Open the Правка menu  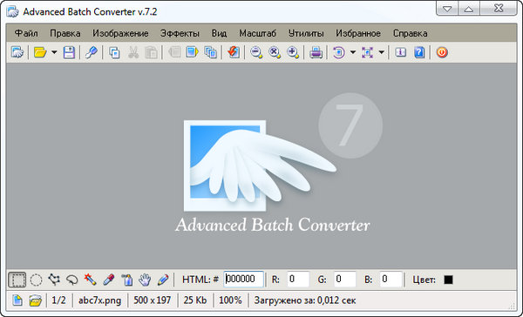pos(65,33)
